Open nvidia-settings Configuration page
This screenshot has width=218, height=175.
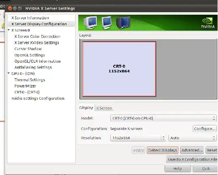click(x=38, y=98)
